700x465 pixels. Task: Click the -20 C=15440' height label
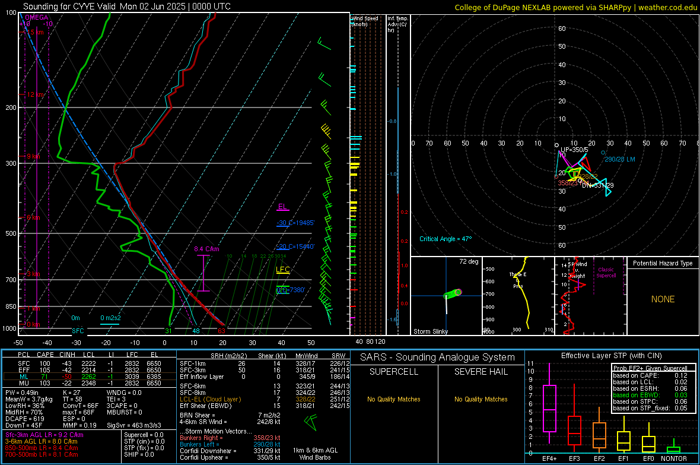point(295,246)
